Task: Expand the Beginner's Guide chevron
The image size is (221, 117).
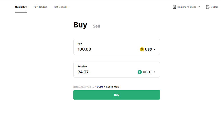Action: pyautogui.click(x=199, y=7)
